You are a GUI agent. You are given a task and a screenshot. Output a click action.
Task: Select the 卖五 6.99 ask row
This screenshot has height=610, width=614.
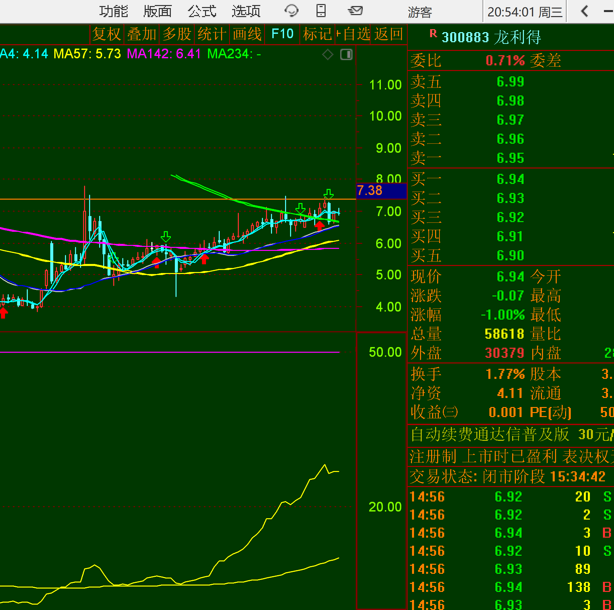pyautogui.click(x=510, y=82)
